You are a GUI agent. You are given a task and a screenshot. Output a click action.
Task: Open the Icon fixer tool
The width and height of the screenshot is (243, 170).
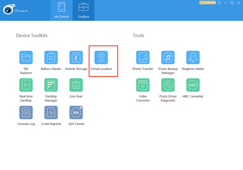coord(76,85)
